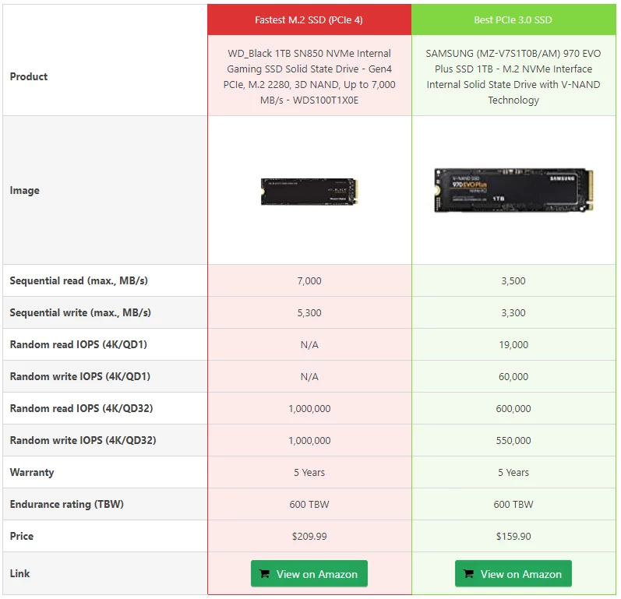Click the Random read IOPS (4K/QD1) label

[79, 344]
